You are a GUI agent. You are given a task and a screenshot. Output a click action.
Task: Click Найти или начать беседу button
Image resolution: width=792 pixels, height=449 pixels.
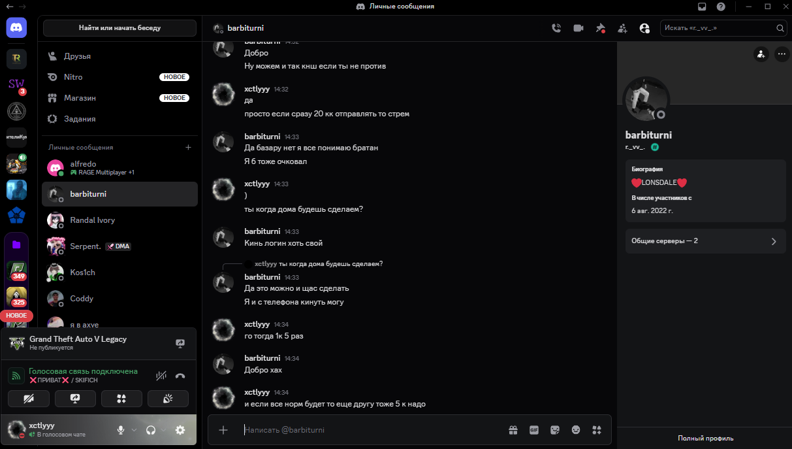119,28
